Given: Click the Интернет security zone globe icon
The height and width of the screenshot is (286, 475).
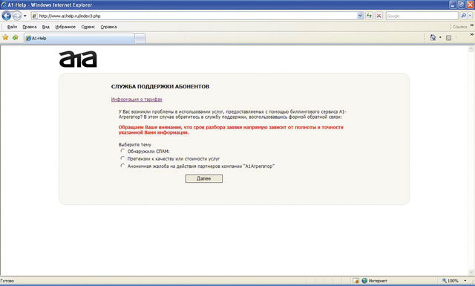Looking at the screenshot, I should click(364, 281).
